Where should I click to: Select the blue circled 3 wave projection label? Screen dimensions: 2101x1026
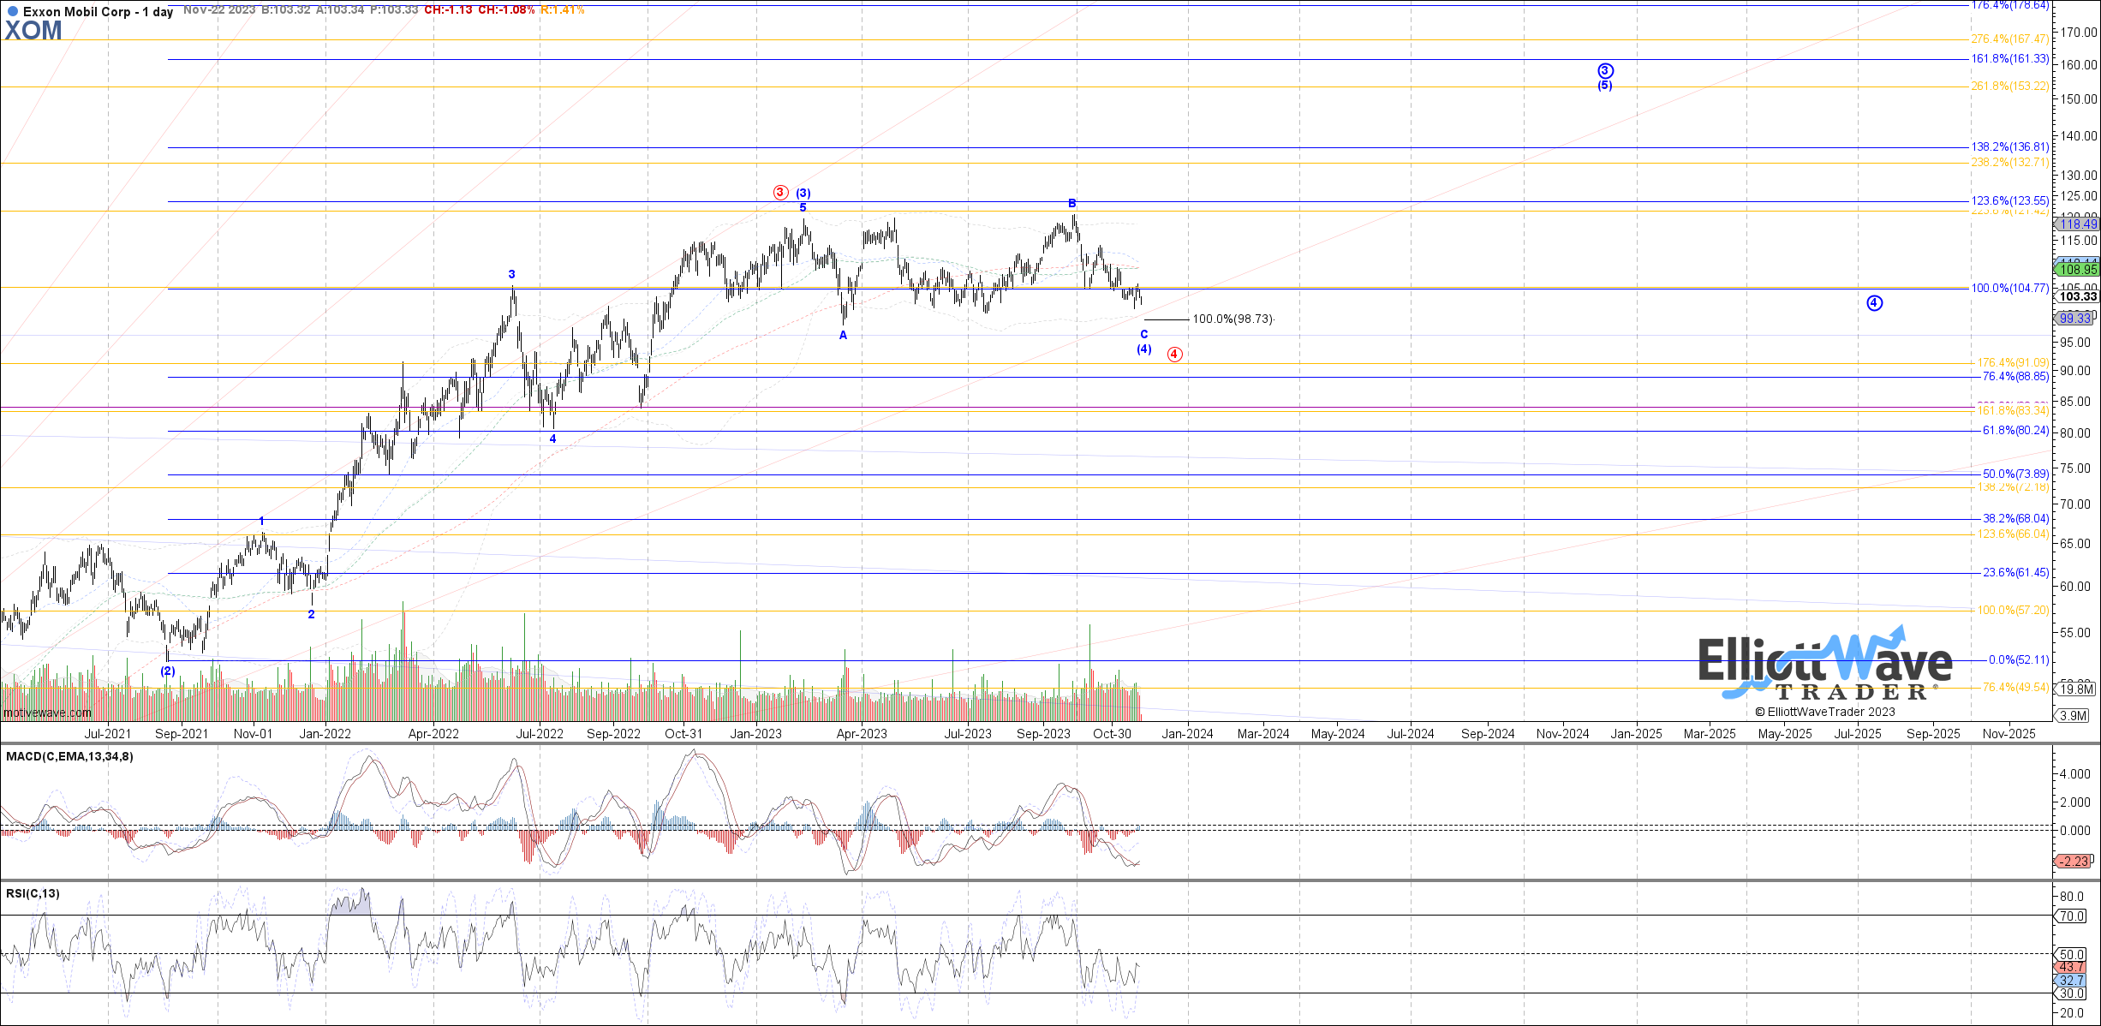point(1605,71)
